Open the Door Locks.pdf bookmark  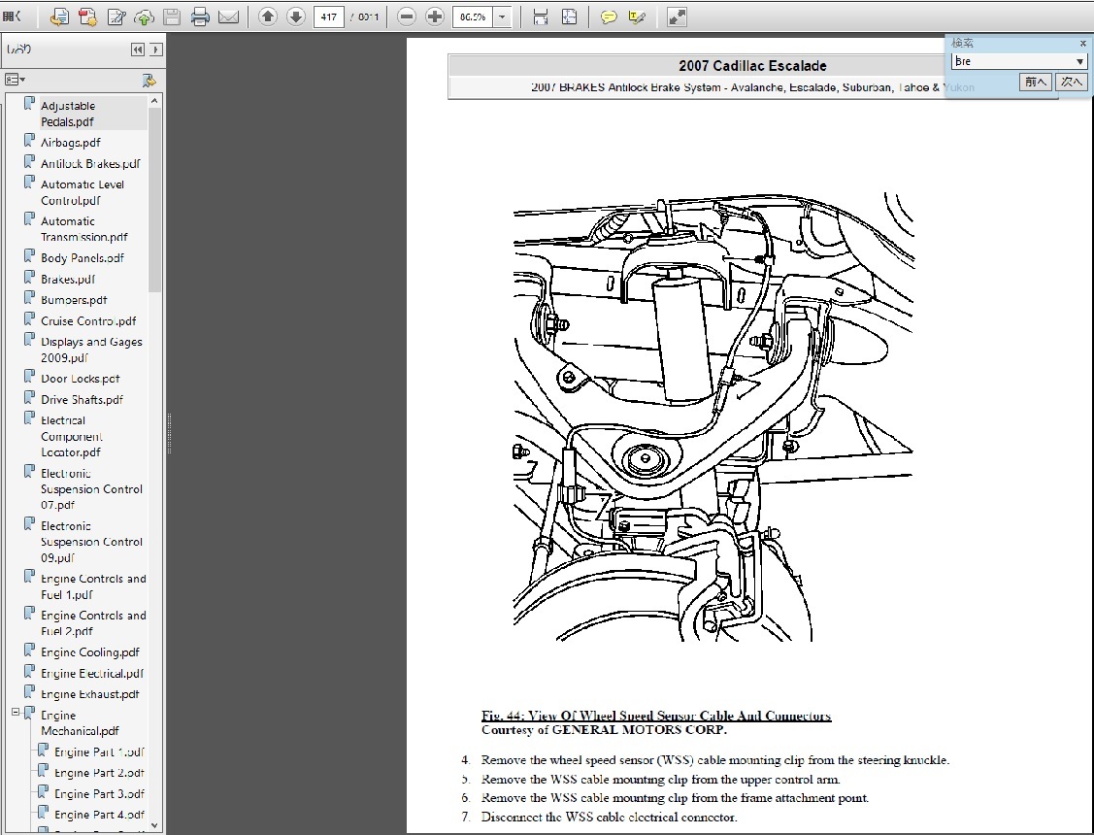point(80,379)
